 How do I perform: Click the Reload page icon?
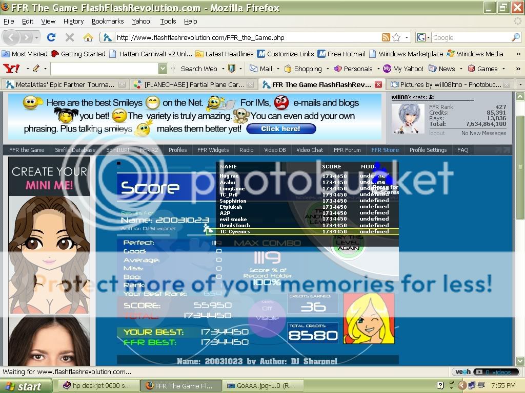tap(51, 37)
